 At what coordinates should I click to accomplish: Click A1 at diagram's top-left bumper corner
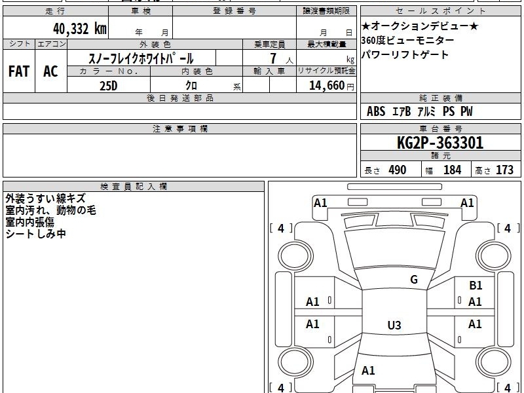(320, 203)
